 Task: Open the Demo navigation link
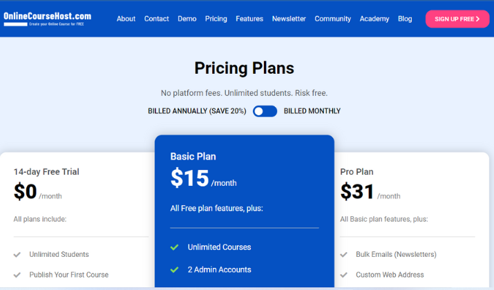pyautogui.click(x=187, y=19)
